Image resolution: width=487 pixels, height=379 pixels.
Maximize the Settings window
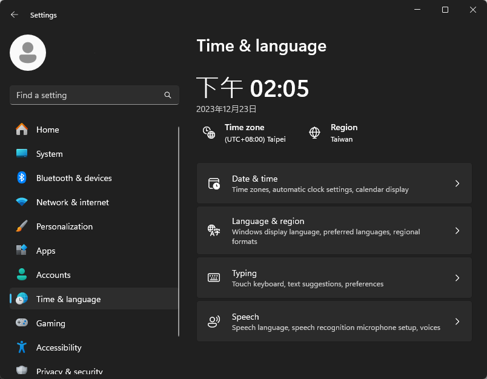[x=445, y=10]
